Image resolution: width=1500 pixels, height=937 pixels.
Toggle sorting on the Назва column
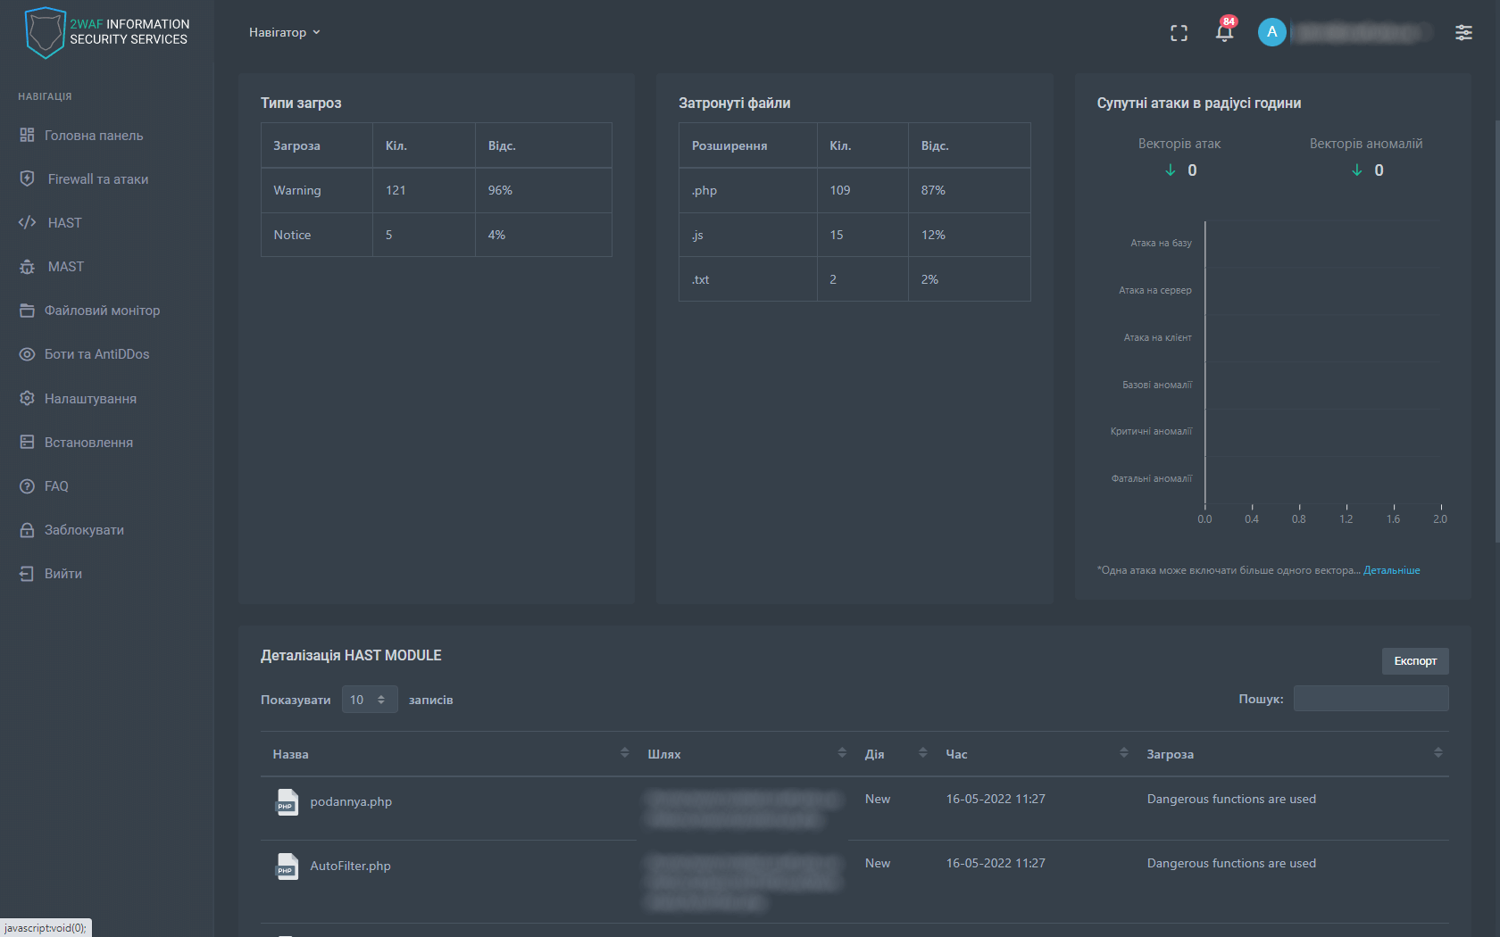624,753
